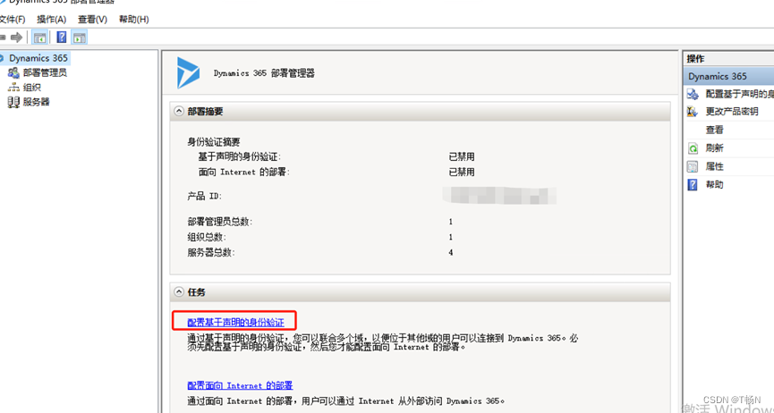Image resolution: width=774 pixels, height=413 pixels.
Task: Click the green 刷新 refresh icon
Action: 693,148
